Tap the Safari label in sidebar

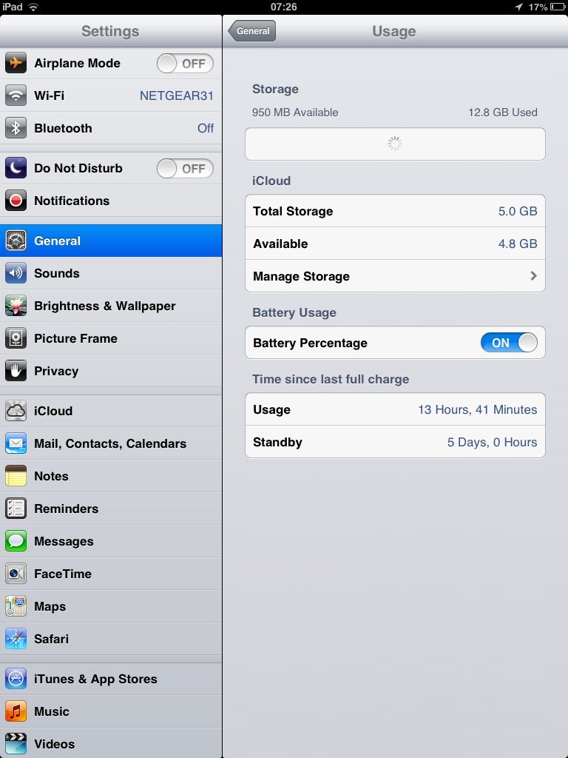point(51,639)
